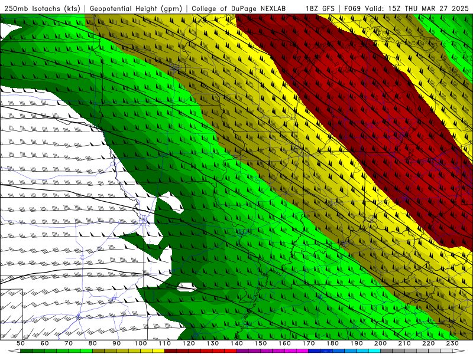Click the magenta swatch just before 170

click(302, 350)
